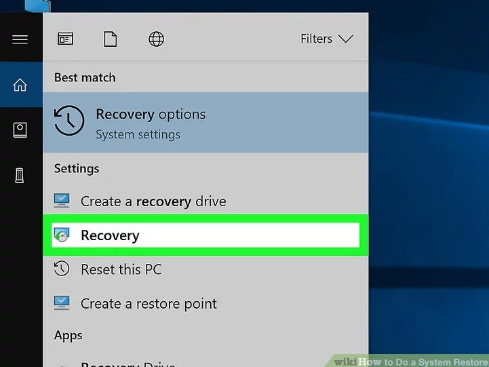Click the history icon beside Reset this PC
The height and width of the screenshot is (367, 489).
click(x=62, y=269)
